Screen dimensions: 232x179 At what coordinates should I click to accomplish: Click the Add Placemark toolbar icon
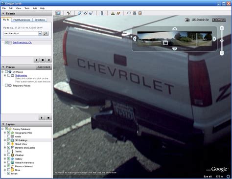click(69, 13)
